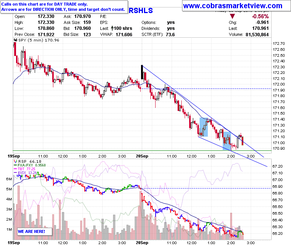The image size is (291, 246).
Task: Select the Volume value 81,530,864
Action: [257, 35]
